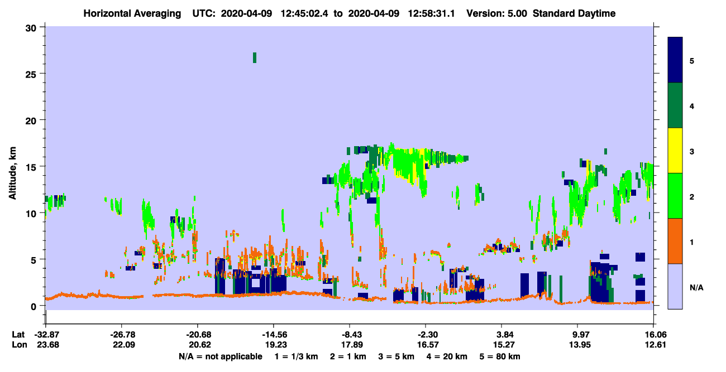Click latitude value '-2.30'
The width and height of the screenshot is (726, 372).
click(426, 335)
